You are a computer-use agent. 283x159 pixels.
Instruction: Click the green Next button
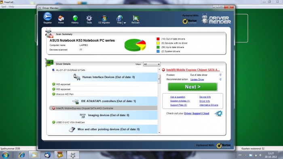(x=192, y=87)
